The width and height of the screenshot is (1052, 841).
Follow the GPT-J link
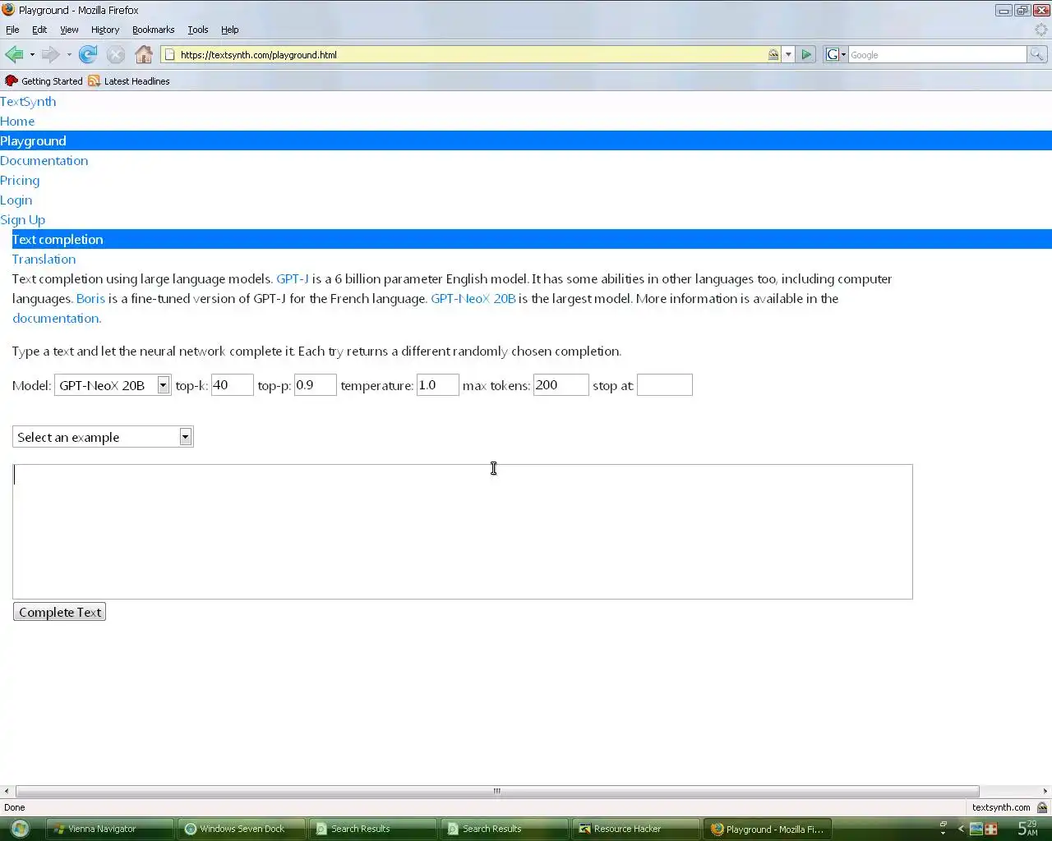pyautogui.click(x=293, y=279)
